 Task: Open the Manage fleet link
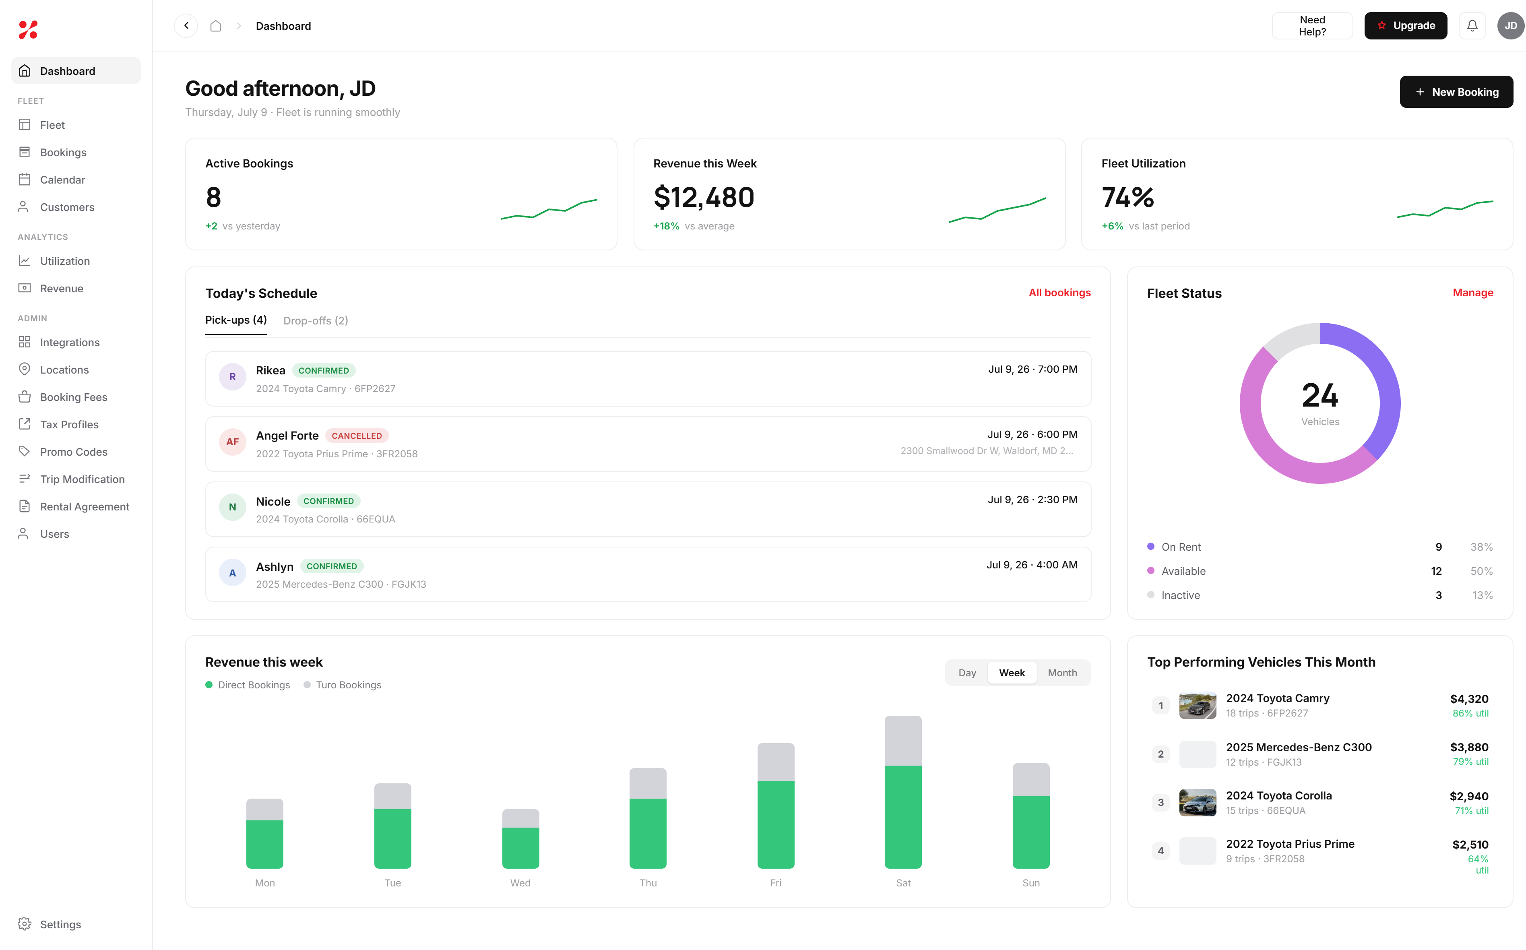tap(1472, 293)
